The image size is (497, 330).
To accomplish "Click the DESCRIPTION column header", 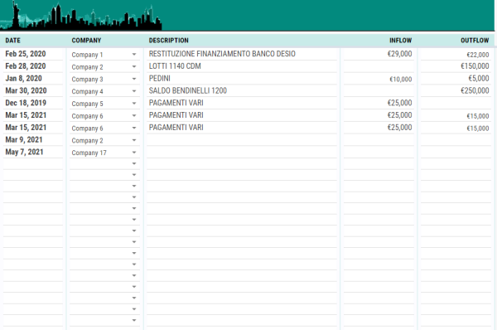I will 169,41.
